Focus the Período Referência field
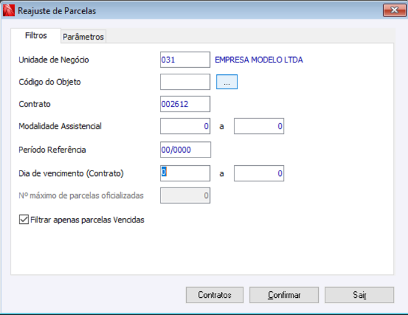408x315 pixels. click(x=185, y=149)
